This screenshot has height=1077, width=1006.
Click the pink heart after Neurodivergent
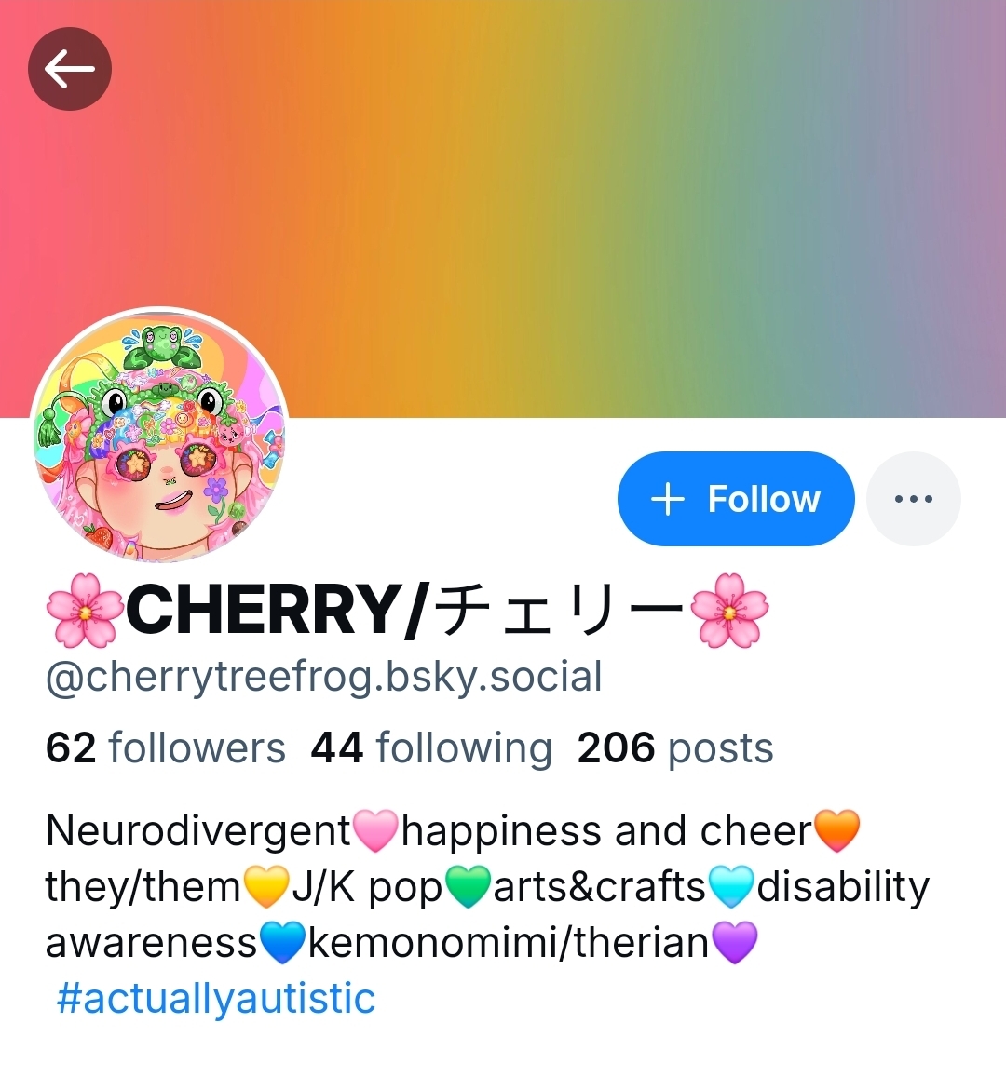tap(375, 831)
